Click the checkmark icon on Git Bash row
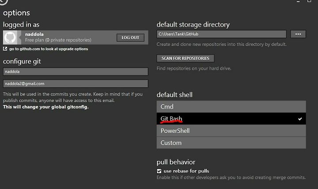Screen dimensions: 318x189 click(300, 119)
